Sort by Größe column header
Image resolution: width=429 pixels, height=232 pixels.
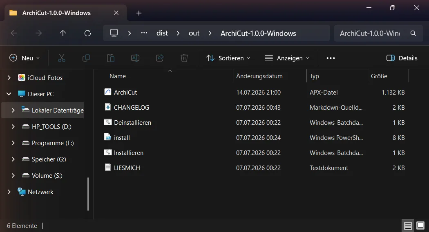(x=379, y=76)
